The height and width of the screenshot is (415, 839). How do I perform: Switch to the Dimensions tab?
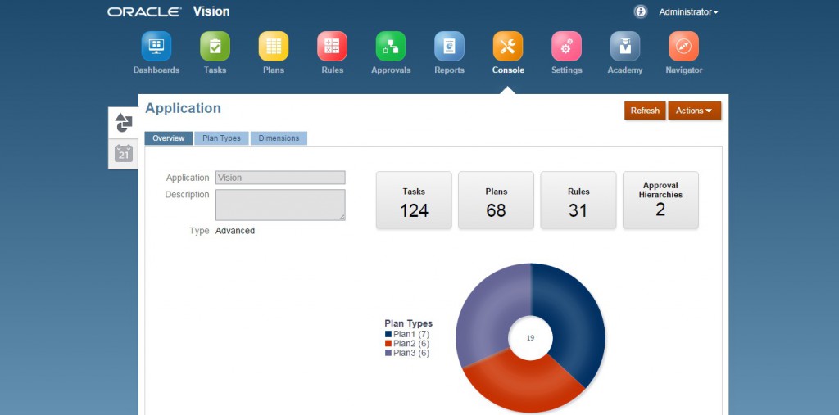(279, 138)
